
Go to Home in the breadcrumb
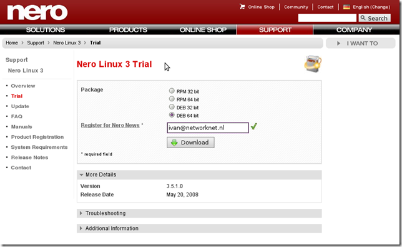click(x=12, y=43)
